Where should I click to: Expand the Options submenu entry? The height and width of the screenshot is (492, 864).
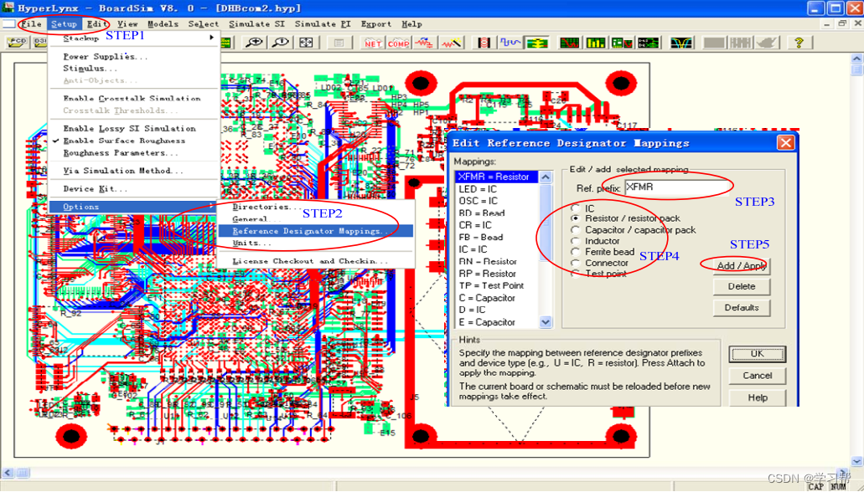tap(134, 207)
